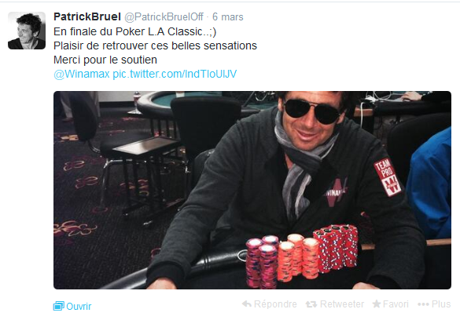460x320 pixels.
Task: Click the Ouvrir text label
Action: [79, 306]
